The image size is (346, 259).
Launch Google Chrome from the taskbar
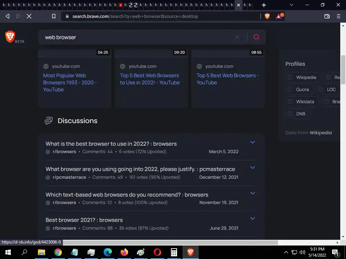[x=58, y=252]
